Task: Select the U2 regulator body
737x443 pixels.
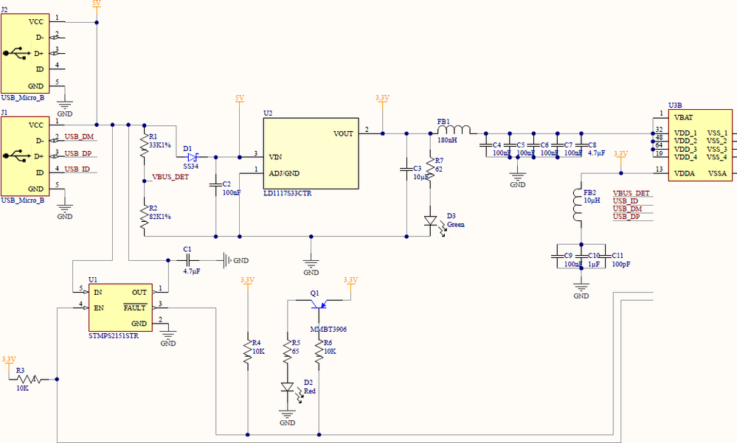Action: [x=311, y=153]
